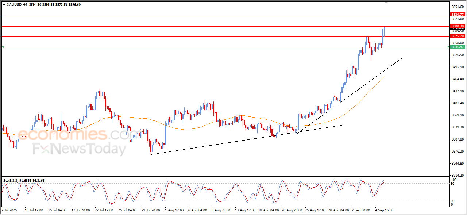This screenshot has width=467, height=215.
Task: Click the 3369.90 price scale value
Action: point(458,115)
